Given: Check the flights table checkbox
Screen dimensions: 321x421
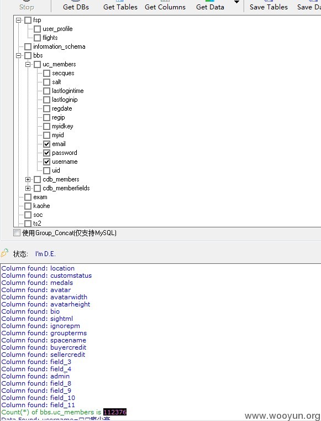Looking at the screenshot, I should 37,38.
